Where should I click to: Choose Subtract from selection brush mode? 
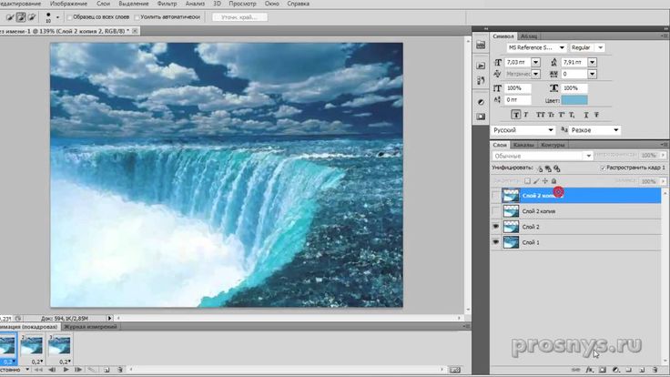[32, 17]
